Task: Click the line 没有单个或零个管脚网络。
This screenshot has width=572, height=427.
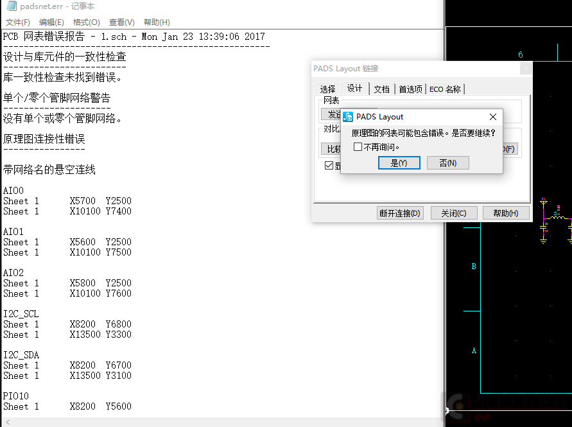Action: [x=62, y=118]
